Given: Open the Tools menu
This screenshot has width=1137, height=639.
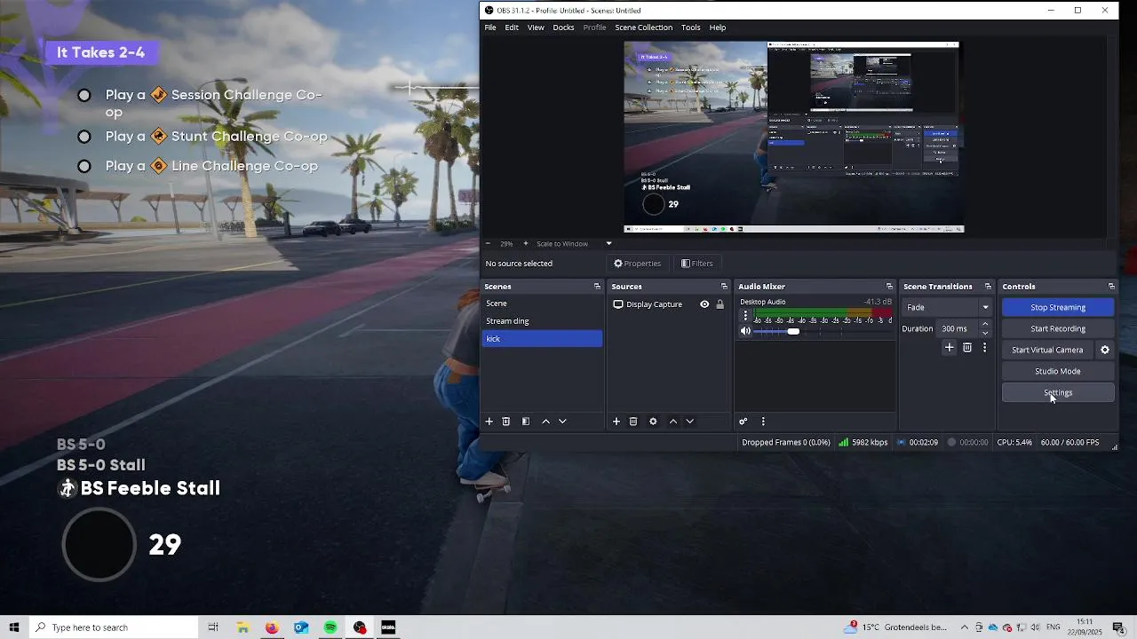Looking at the screenshot, I should point(691,28).
